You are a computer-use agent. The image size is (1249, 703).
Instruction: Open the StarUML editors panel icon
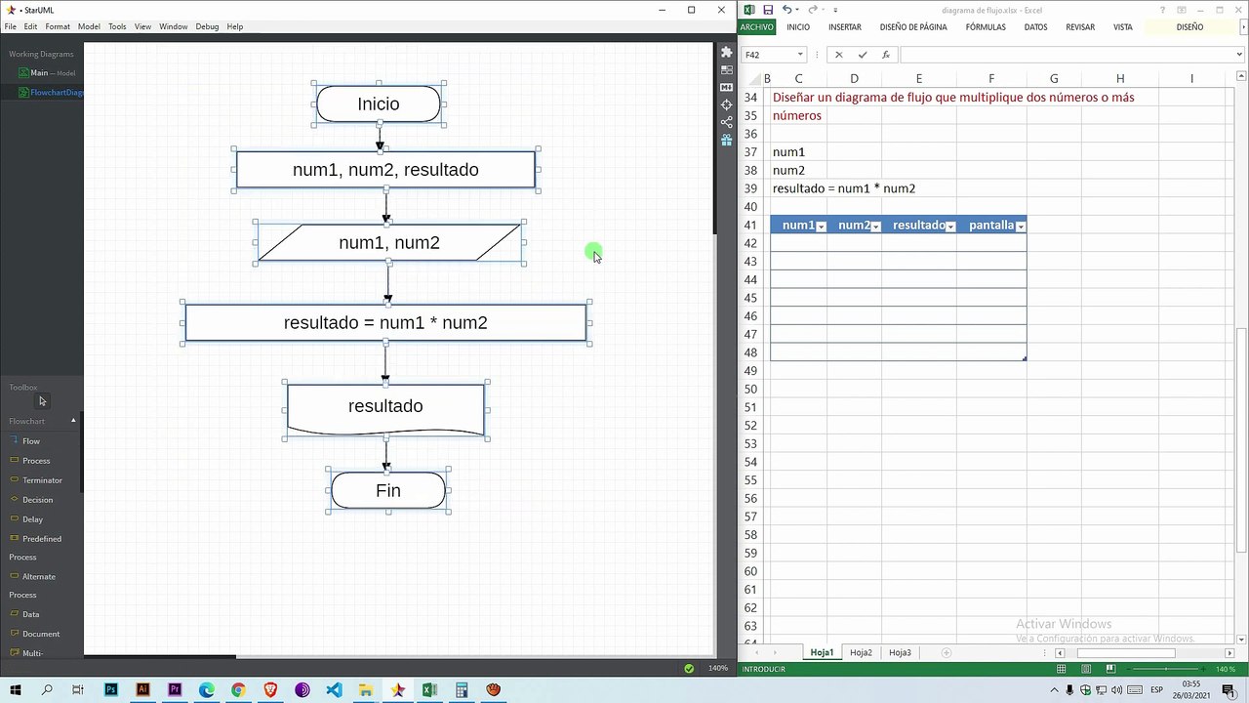coord(726,70)
